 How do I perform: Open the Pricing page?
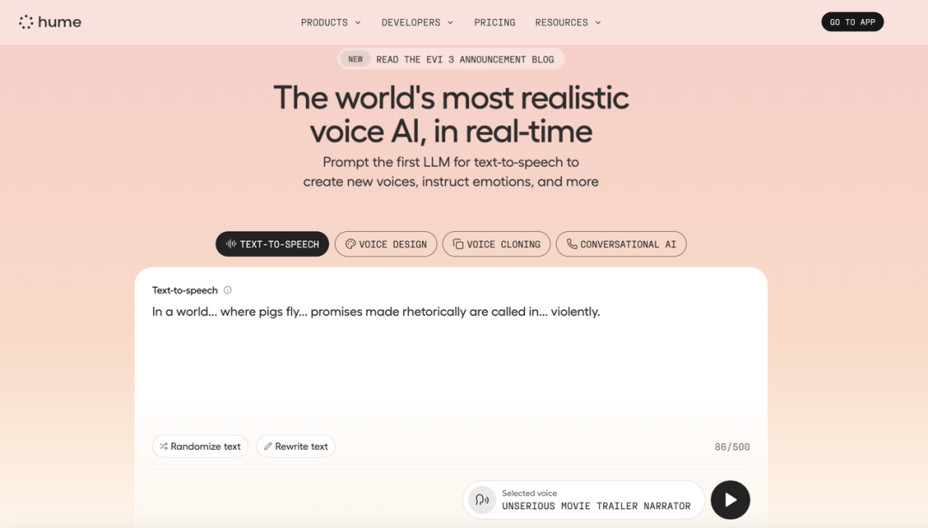pos(495,22)
